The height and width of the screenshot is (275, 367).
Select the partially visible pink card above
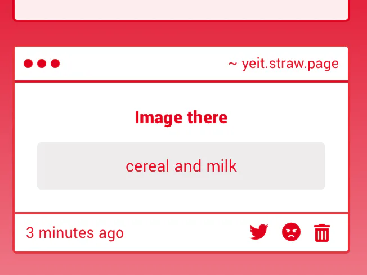(x=181, y=10)
